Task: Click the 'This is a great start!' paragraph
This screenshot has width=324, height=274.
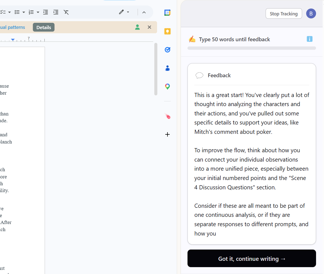Action: pyautogui.click(x=252, y=113)
